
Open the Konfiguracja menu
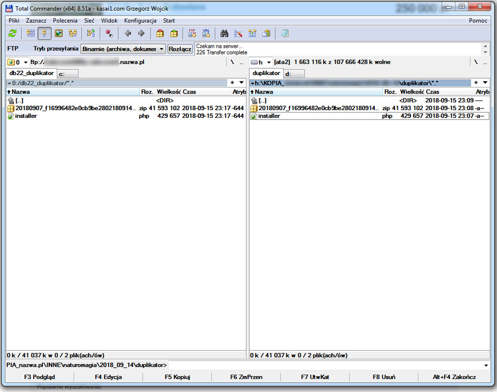click(140, 21)
